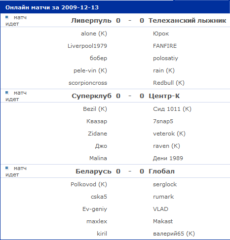Click player Квазар
230x240 pixels.
coord(97,121)
